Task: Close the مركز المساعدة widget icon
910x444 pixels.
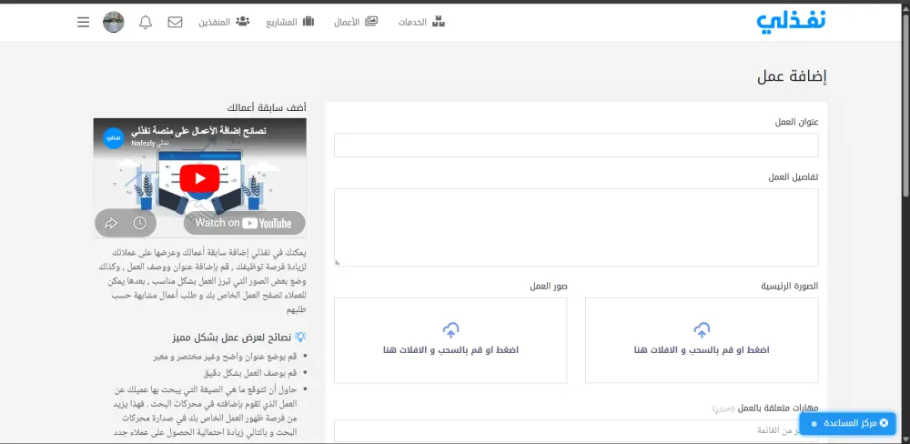Action: (x=884, y=423)
